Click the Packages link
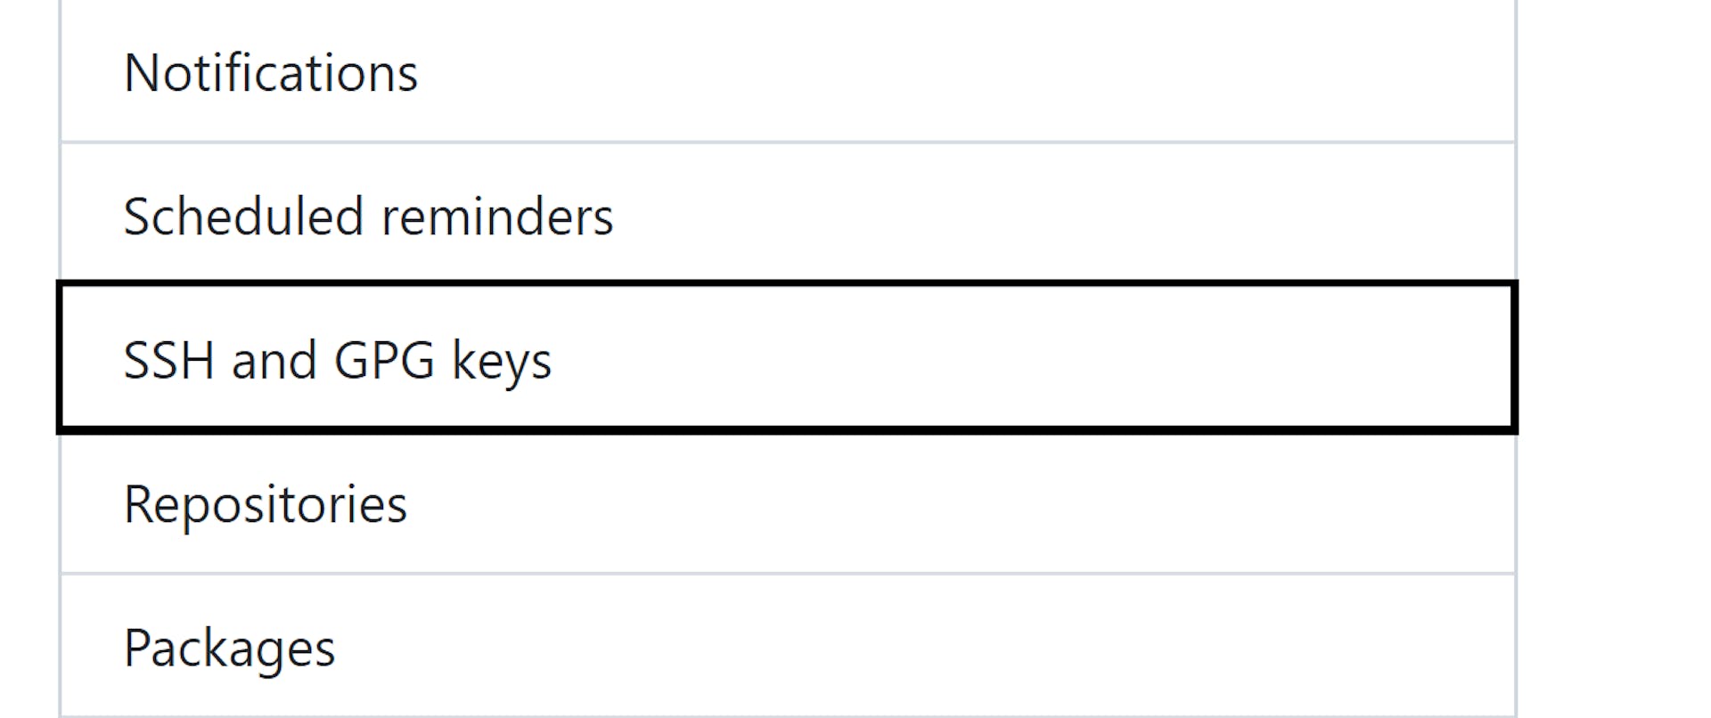This screenshot has height=718, width=1711. [x=230, y=648]
